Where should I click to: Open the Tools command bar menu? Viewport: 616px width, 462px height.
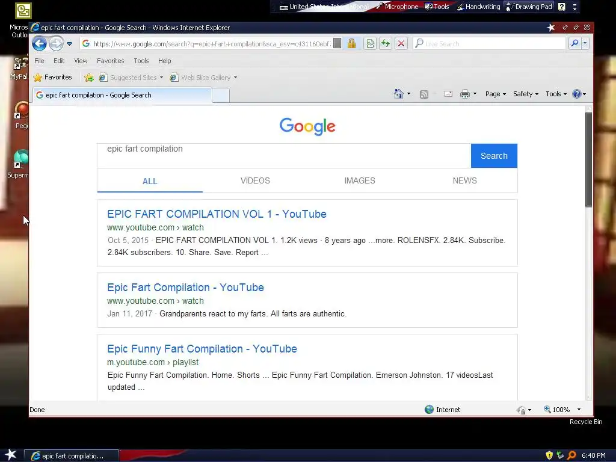tap(556, 94)
